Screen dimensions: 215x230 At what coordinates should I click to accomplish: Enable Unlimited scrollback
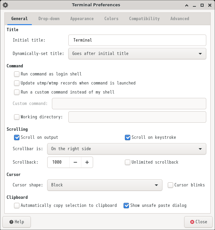pyautogui.click(x=128, y=162)
